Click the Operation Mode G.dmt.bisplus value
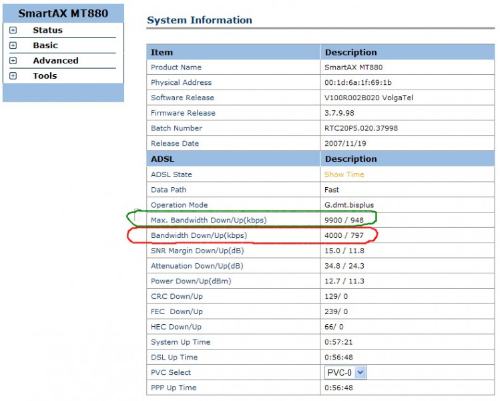The image size is (500, 401). tap(349, 205)
